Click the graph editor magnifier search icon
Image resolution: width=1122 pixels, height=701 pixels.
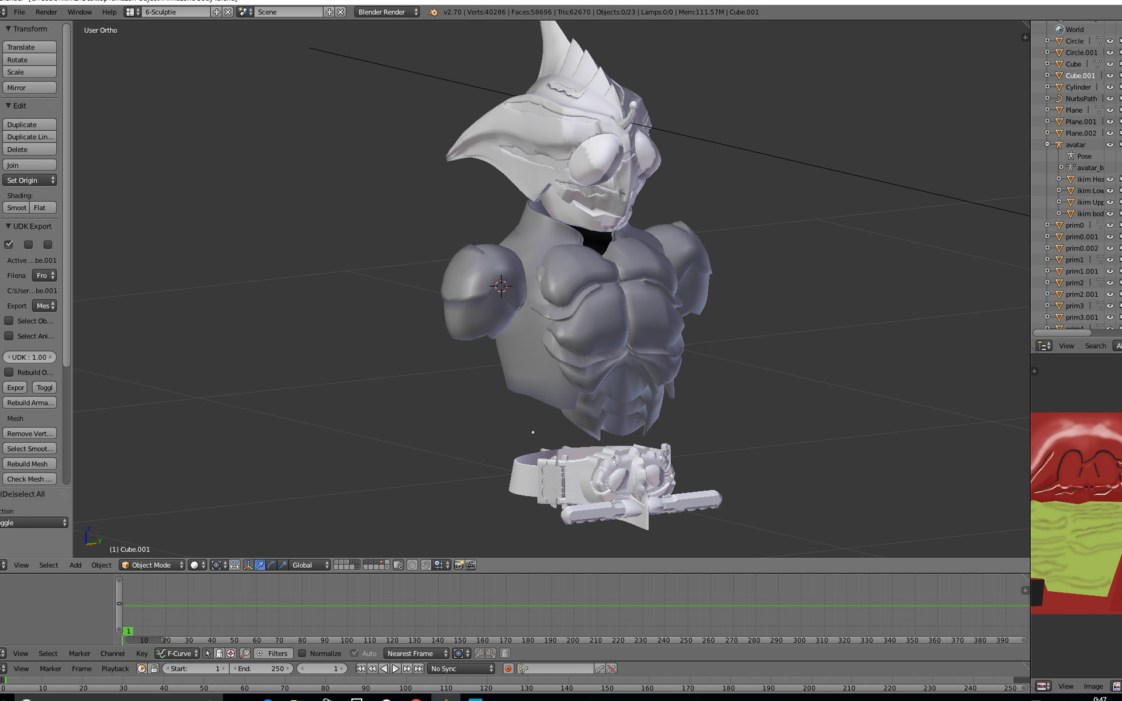[x=245, y=653]
